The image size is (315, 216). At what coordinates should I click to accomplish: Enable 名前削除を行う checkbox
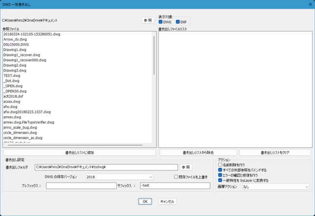[x=220, y=165]
